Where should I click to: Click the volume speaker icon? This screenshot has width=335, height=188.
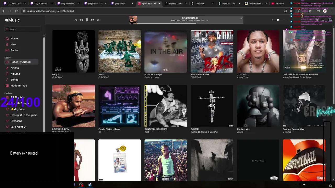[x=272, y=20]
